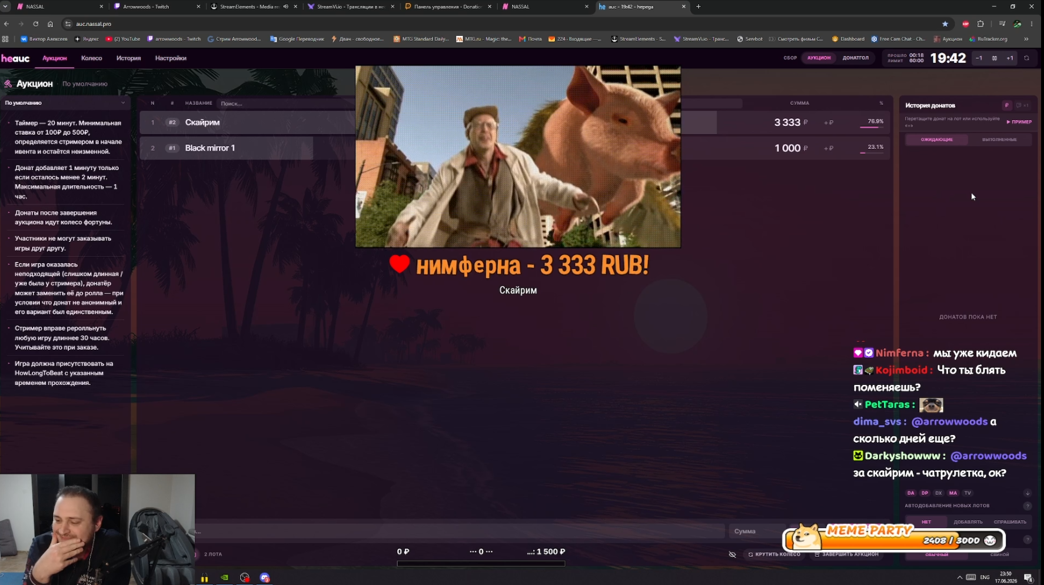
Task: Toggle the x1 chat multiplier button
Action: pyautogui.click(x=1022, y=105)
